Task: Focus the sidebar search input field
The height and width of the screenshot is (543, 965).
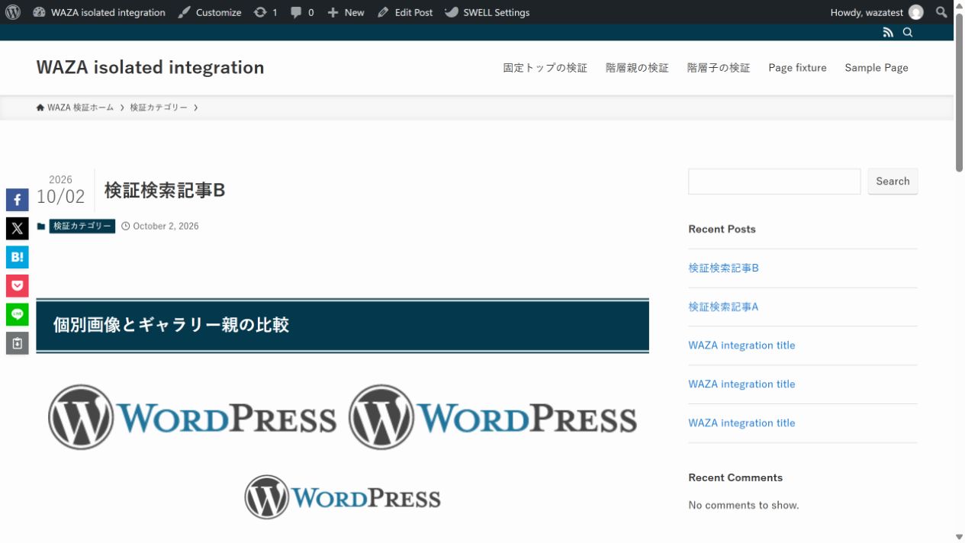Action: tap(774, 182)
